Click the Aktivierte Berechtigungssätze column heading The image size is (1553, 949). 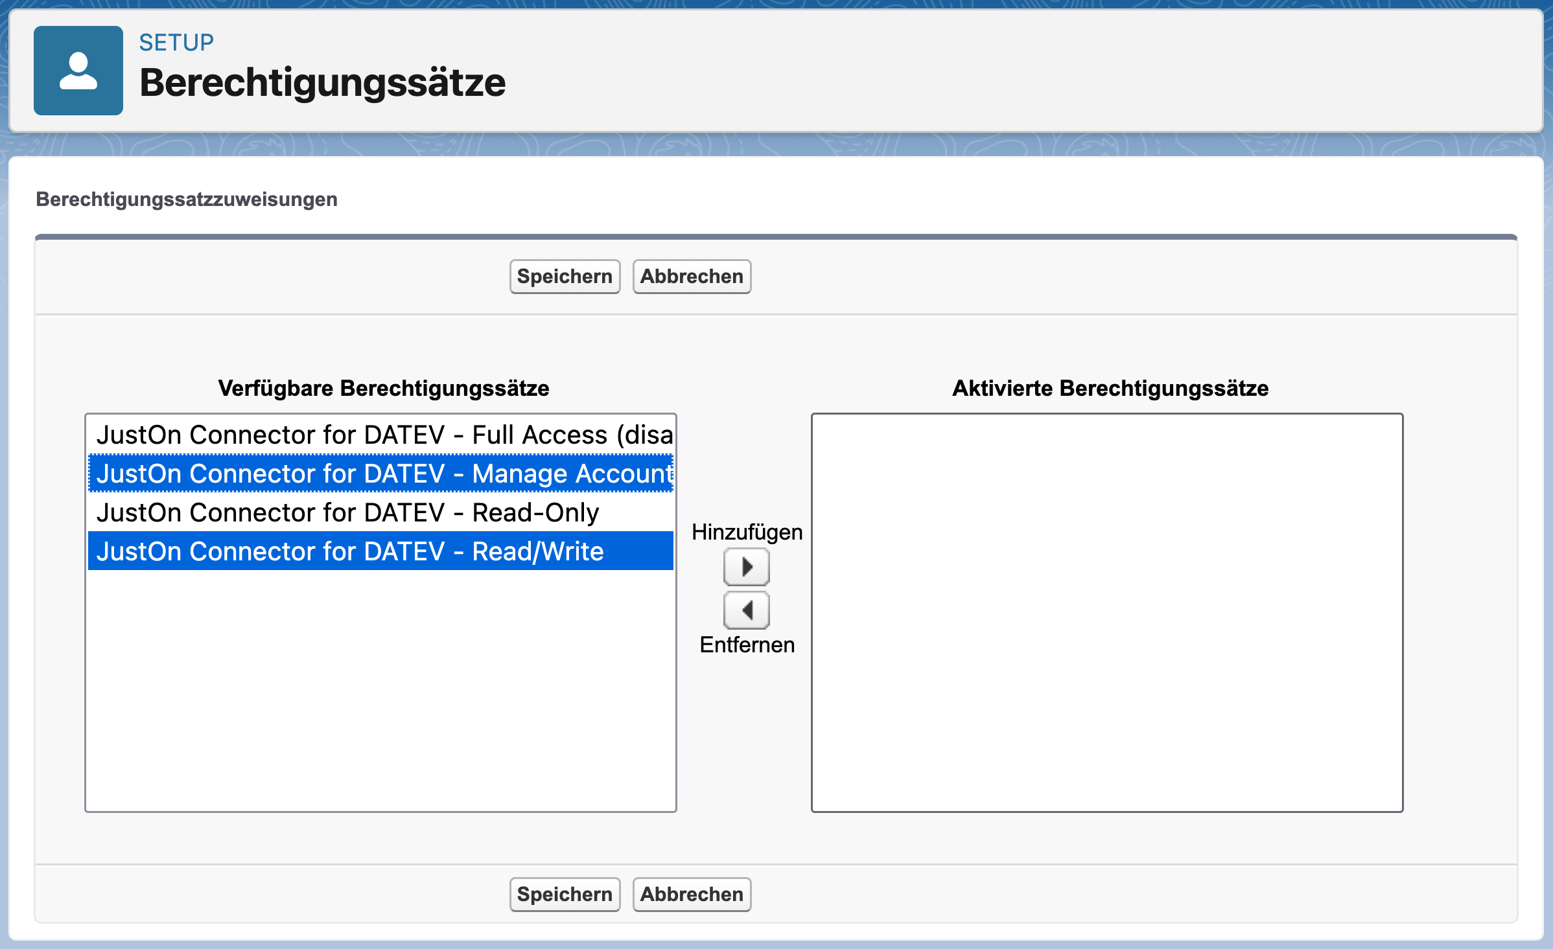point(1110,388)
